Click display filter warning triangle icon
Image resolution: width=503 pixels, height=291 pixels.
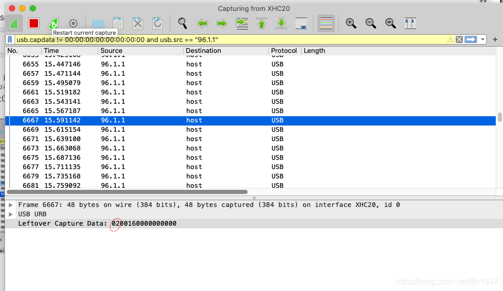pos(450,39)
